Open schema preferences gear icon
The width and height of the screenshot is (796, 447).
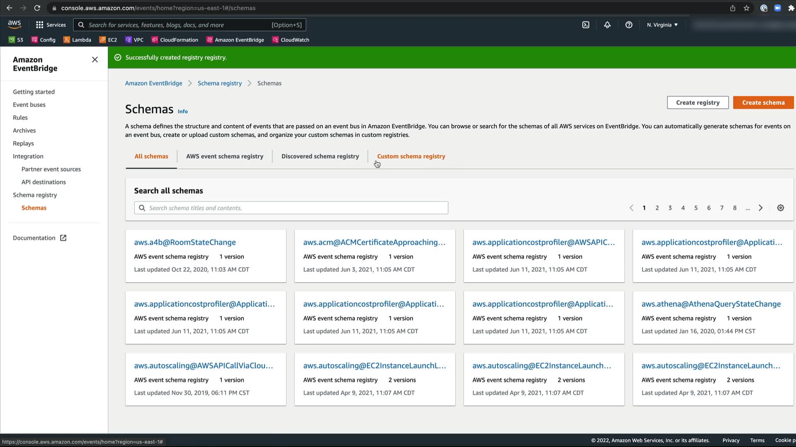[780, 208]
